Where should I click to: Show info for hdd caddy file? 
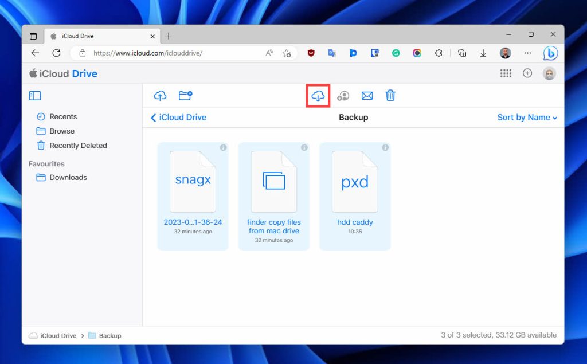pyautogui.click(x=385, y=147)
